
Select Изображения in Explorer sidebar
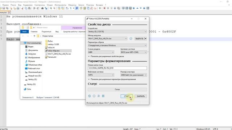coord(33,57)
